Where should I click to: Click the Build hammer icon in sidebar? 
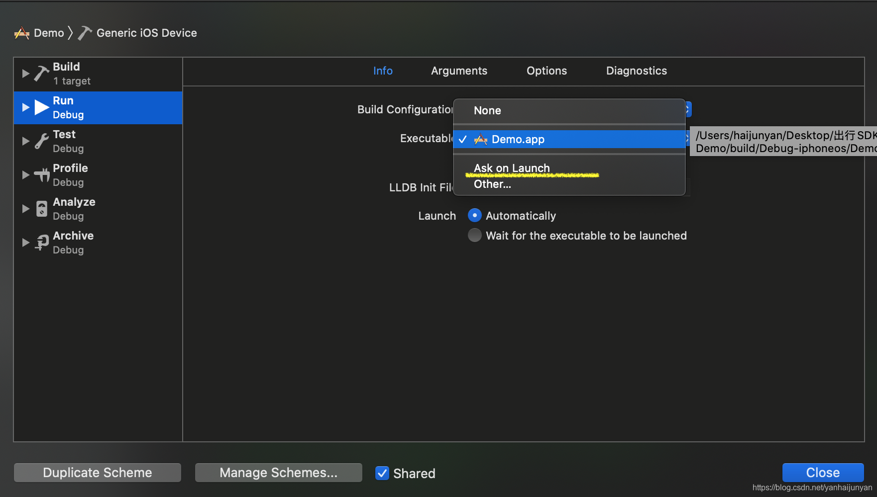tap(42, 74)
